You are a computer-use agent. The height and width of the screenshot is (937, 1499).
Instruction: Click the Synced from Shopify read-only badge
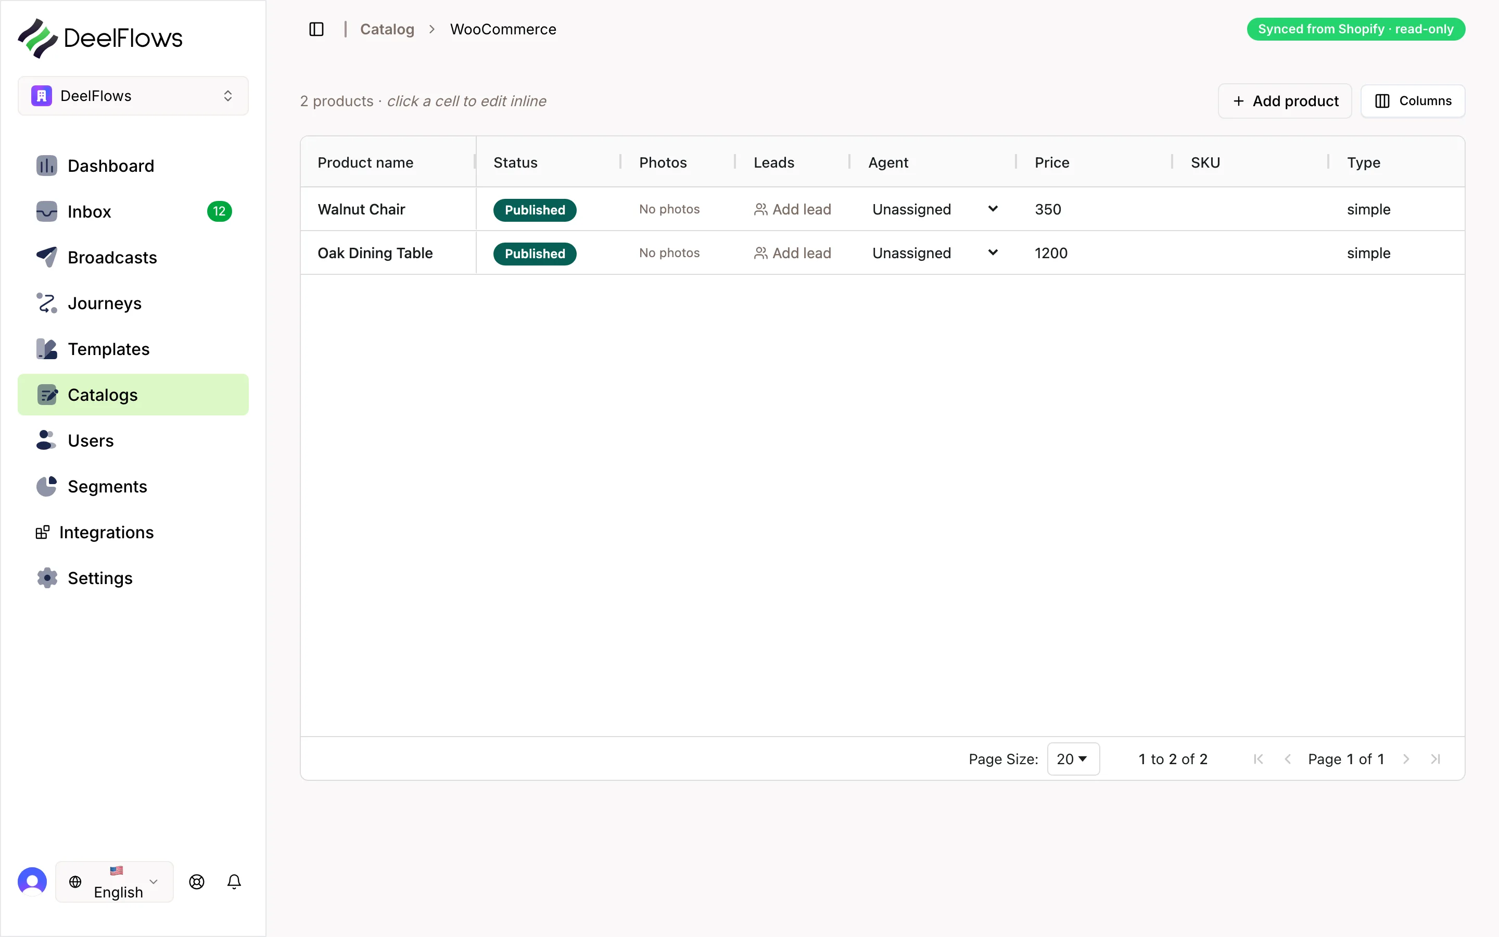pyautogui.click(x=1356, y=29)
